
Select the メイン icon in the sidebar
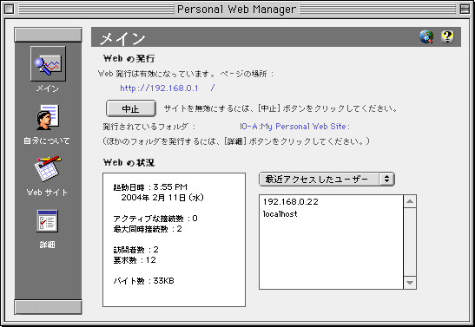48,63
